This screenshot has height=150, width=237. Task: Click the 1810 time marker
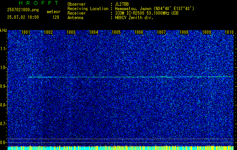point(229,32)
